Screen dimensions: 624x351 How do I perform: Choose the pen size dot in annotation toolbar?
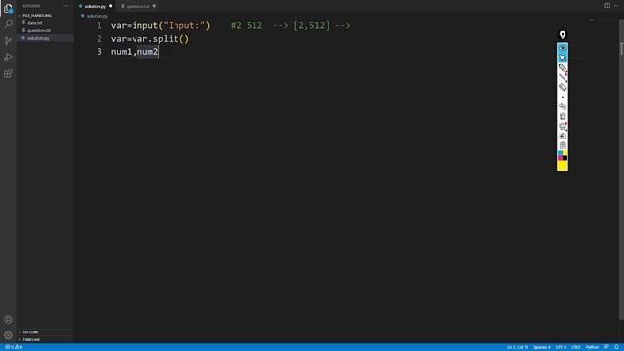(563, 97)
